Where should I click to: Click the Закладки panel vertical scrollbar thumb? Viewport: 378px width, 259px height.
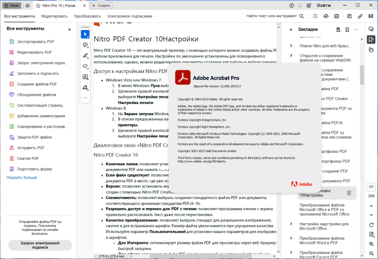point(362,75)
